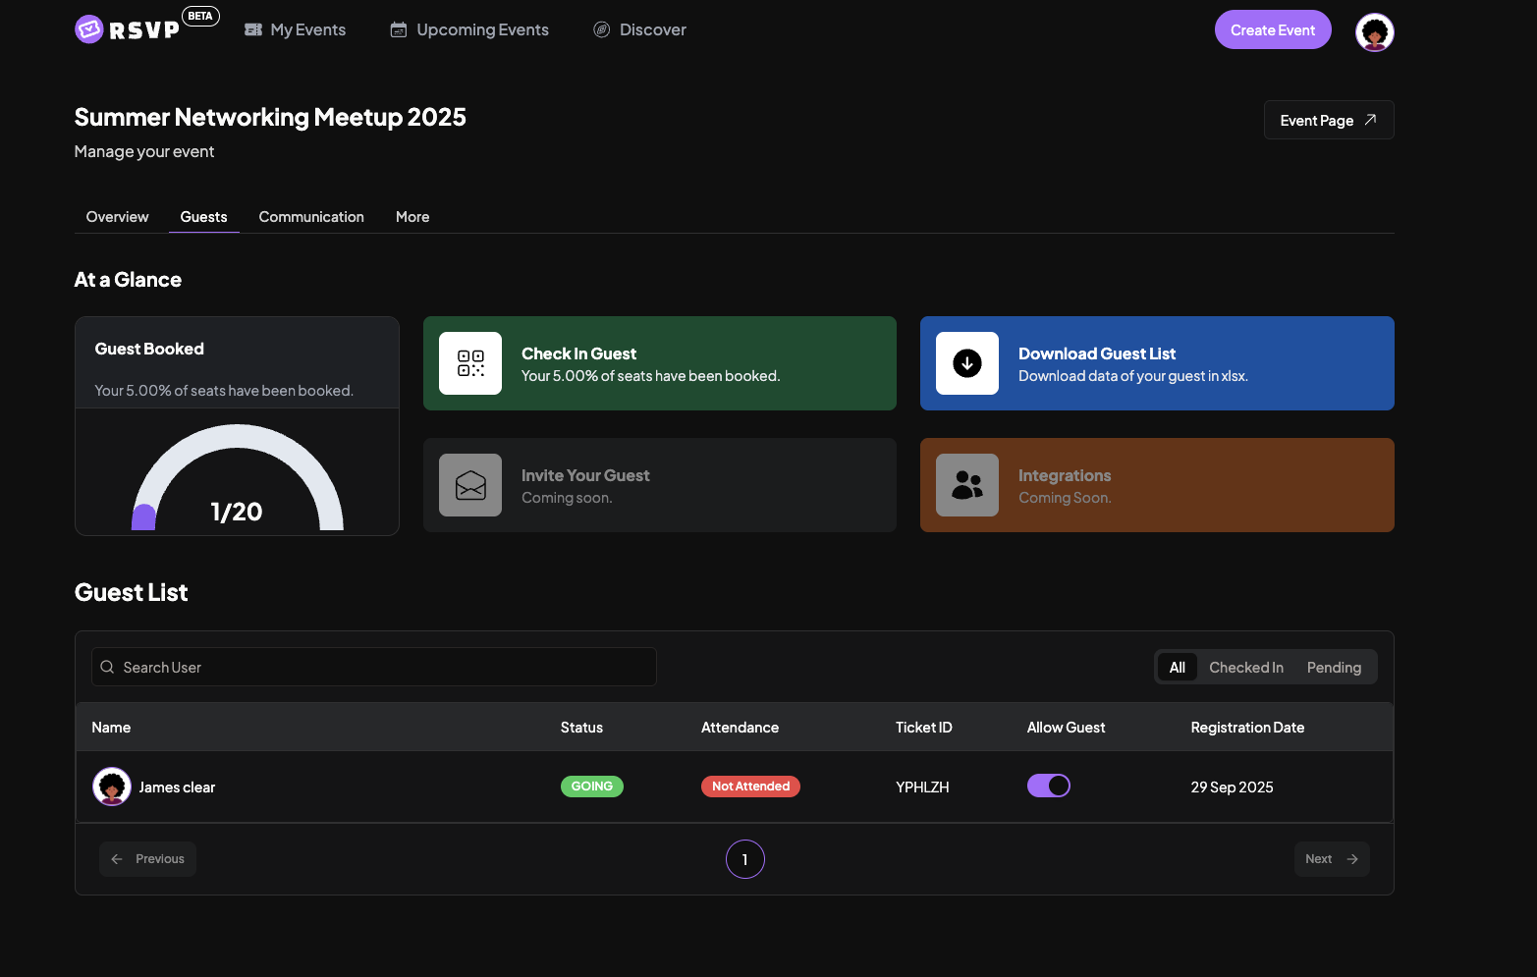Click the magnifier icon in search box
Image resolution: width=1537 pixels, height=977 pixels.
point(107,668)
